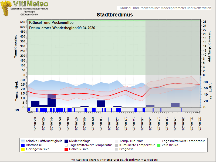Viewport: 216px width, 162px height.
Task: Click the red Tagesmittelwert Temperatur line icon
Action: tap(159, 141)
